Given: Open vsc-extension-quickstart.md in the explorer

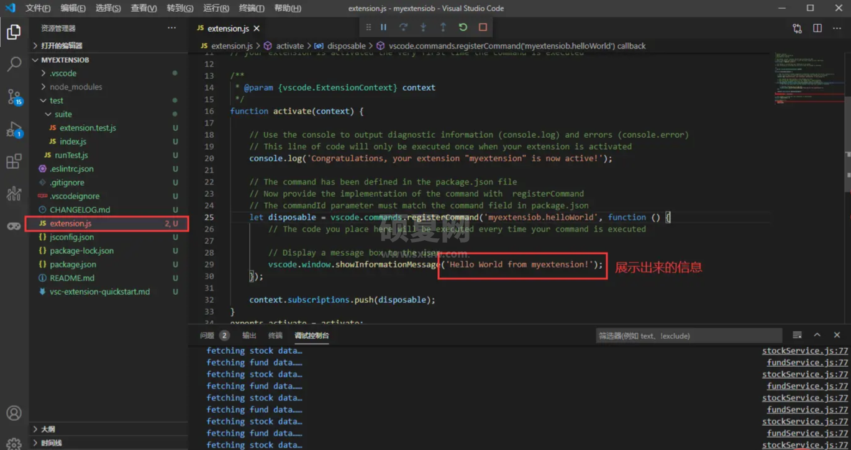Looking at the screenshot, I should 99,292.
